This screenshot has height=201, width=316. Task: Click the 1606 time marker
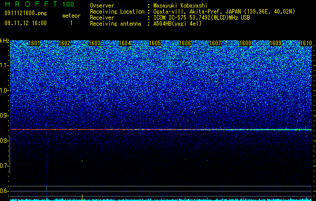[185, 43]
